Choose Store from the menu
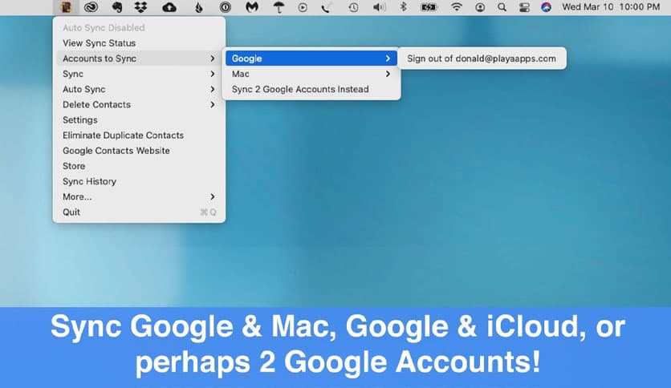Screen dimensions: 671x388 coord(139,166)
